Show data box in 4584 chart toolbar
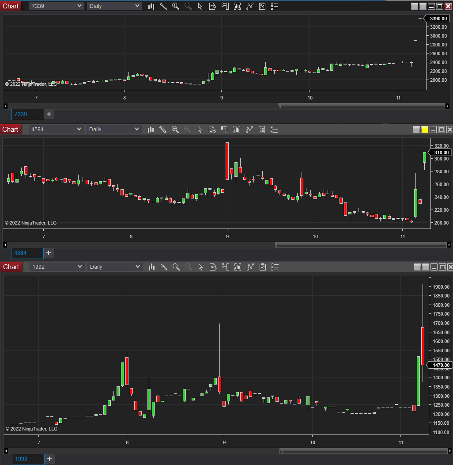Image resolution: width=453 pixels, height=465 pixels. pos(212,130)
